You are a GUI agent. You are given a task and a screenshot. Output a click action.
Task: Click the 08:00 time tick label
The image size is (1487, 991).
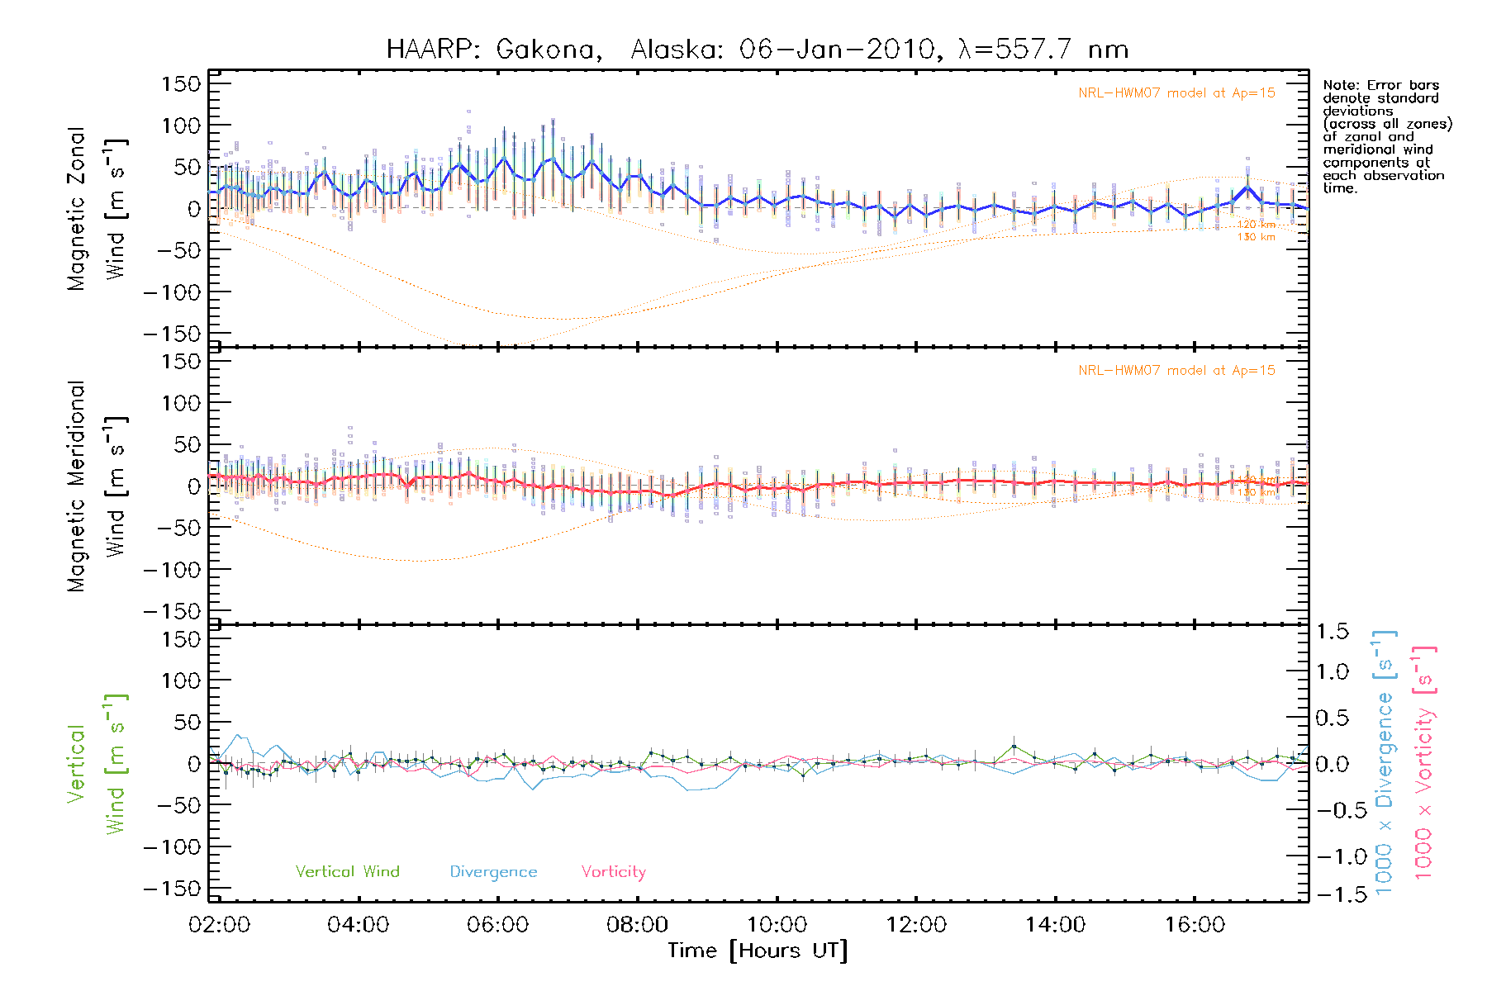(637, 924)
